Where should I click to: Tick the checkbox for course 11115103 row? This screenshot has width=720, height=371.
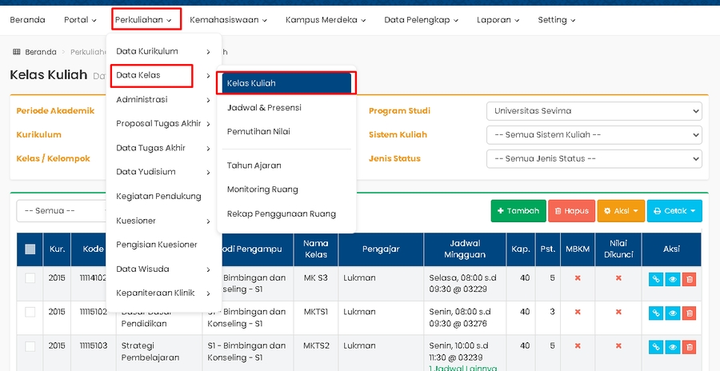click(30, 345)
